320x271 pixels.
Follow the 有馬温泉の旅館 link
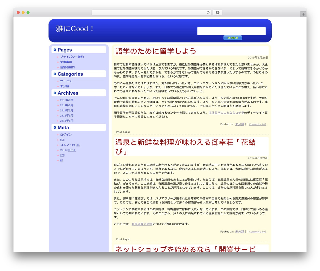tap(142, 224)
